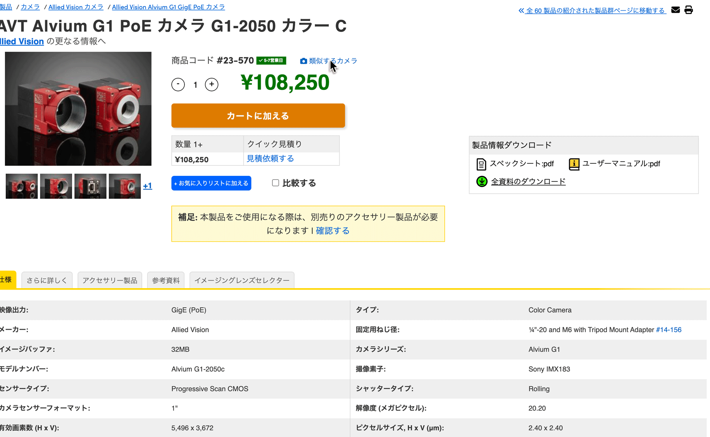
Task: Click the カートに加える add to cart button
Action: [x=258, y=115]
